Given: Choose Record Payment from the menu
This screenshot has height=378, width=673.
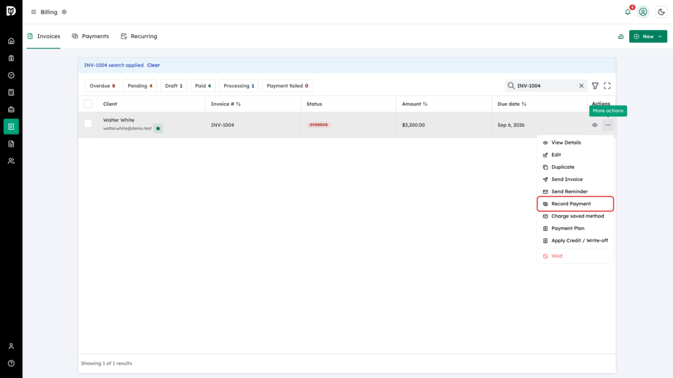Looking at the screenshot, I should point(575,204).
